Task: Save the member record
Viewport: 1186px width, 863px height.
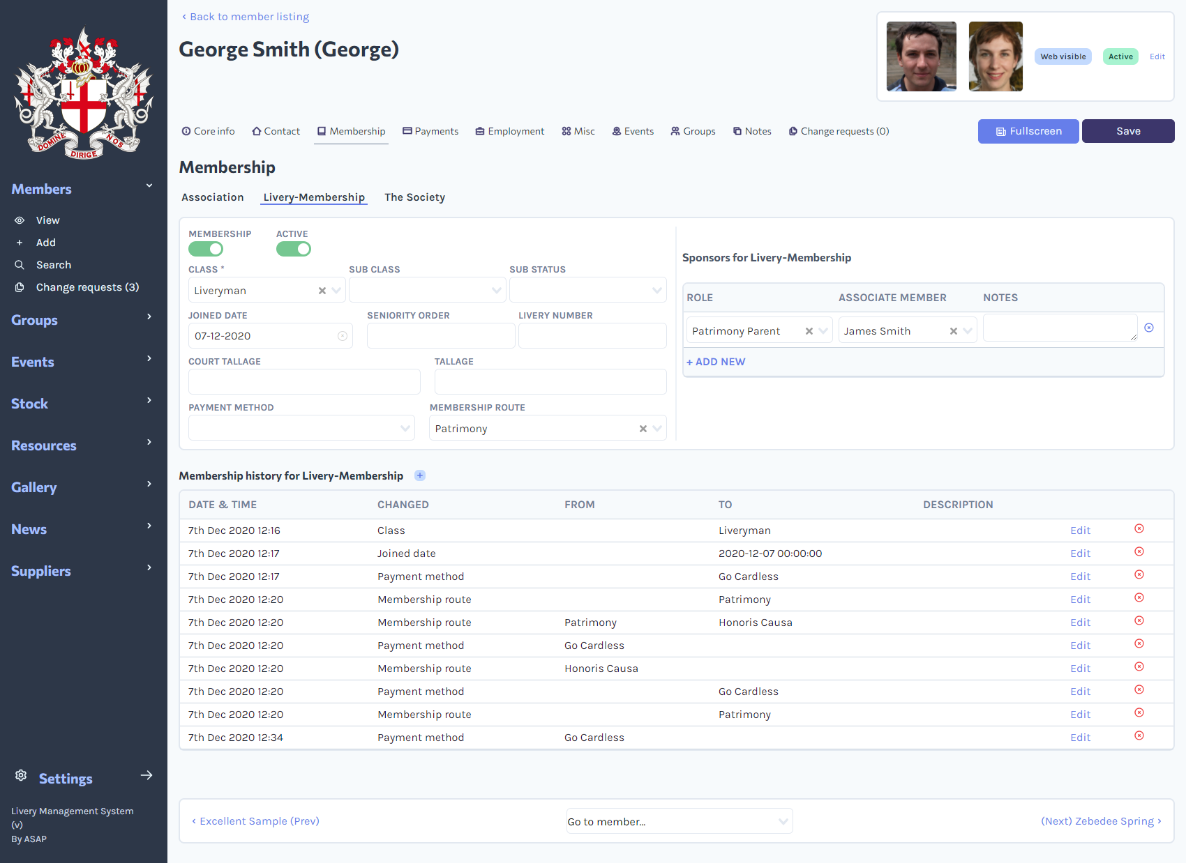Action: [x=1127, y=131]
